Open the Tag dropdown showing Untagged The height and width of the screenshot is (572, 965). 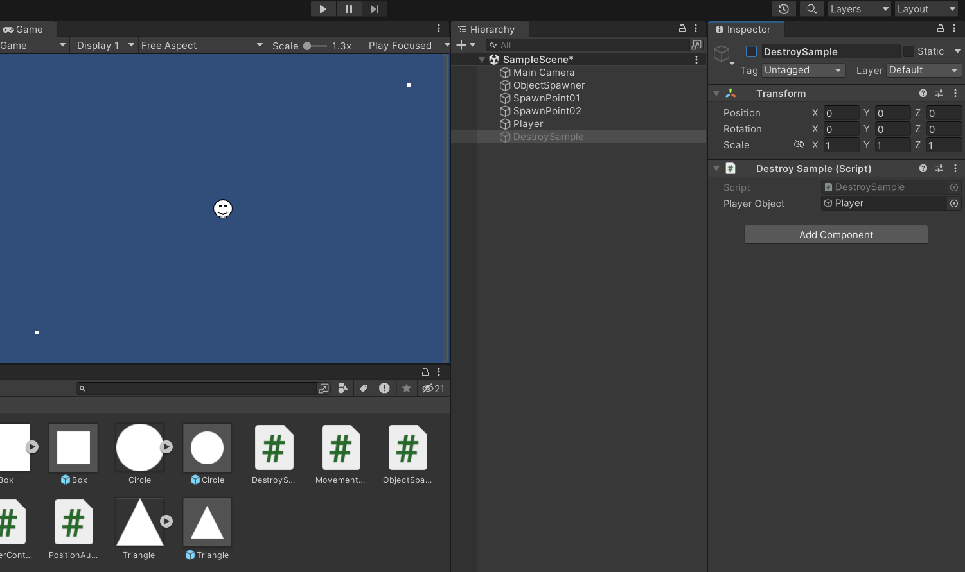point(802,70)
